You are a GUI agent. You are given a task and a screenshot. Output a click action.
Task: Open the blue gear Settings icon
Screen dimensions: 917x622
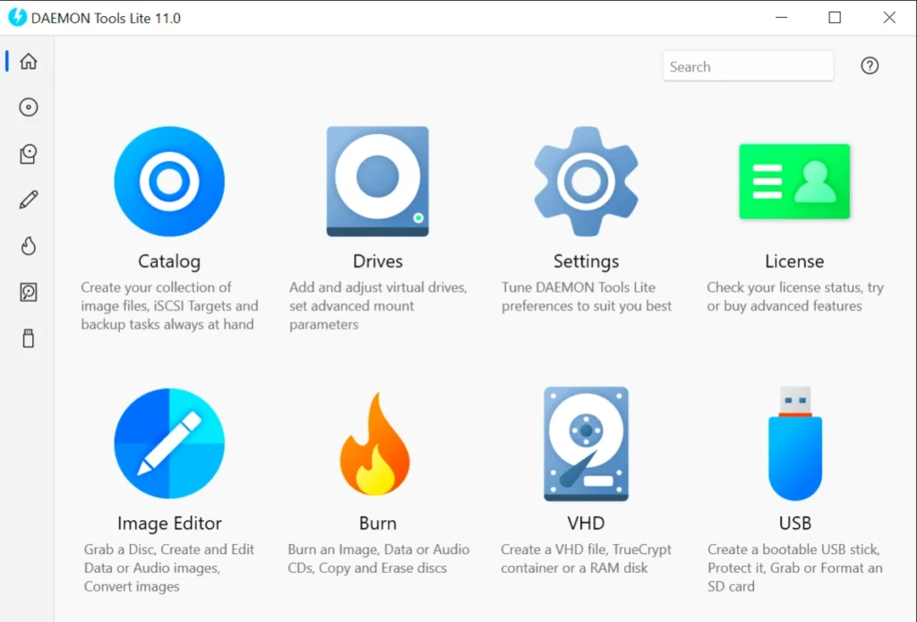(586, 181)
